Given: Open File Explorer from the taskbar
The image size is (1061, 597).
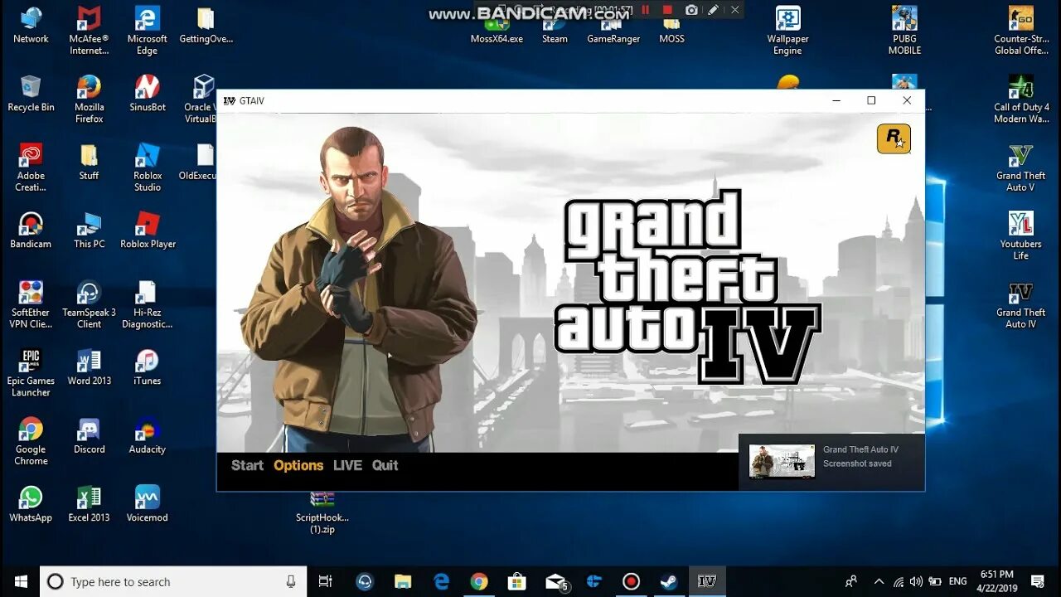Looking at the screenshot, I should point(403,581).
